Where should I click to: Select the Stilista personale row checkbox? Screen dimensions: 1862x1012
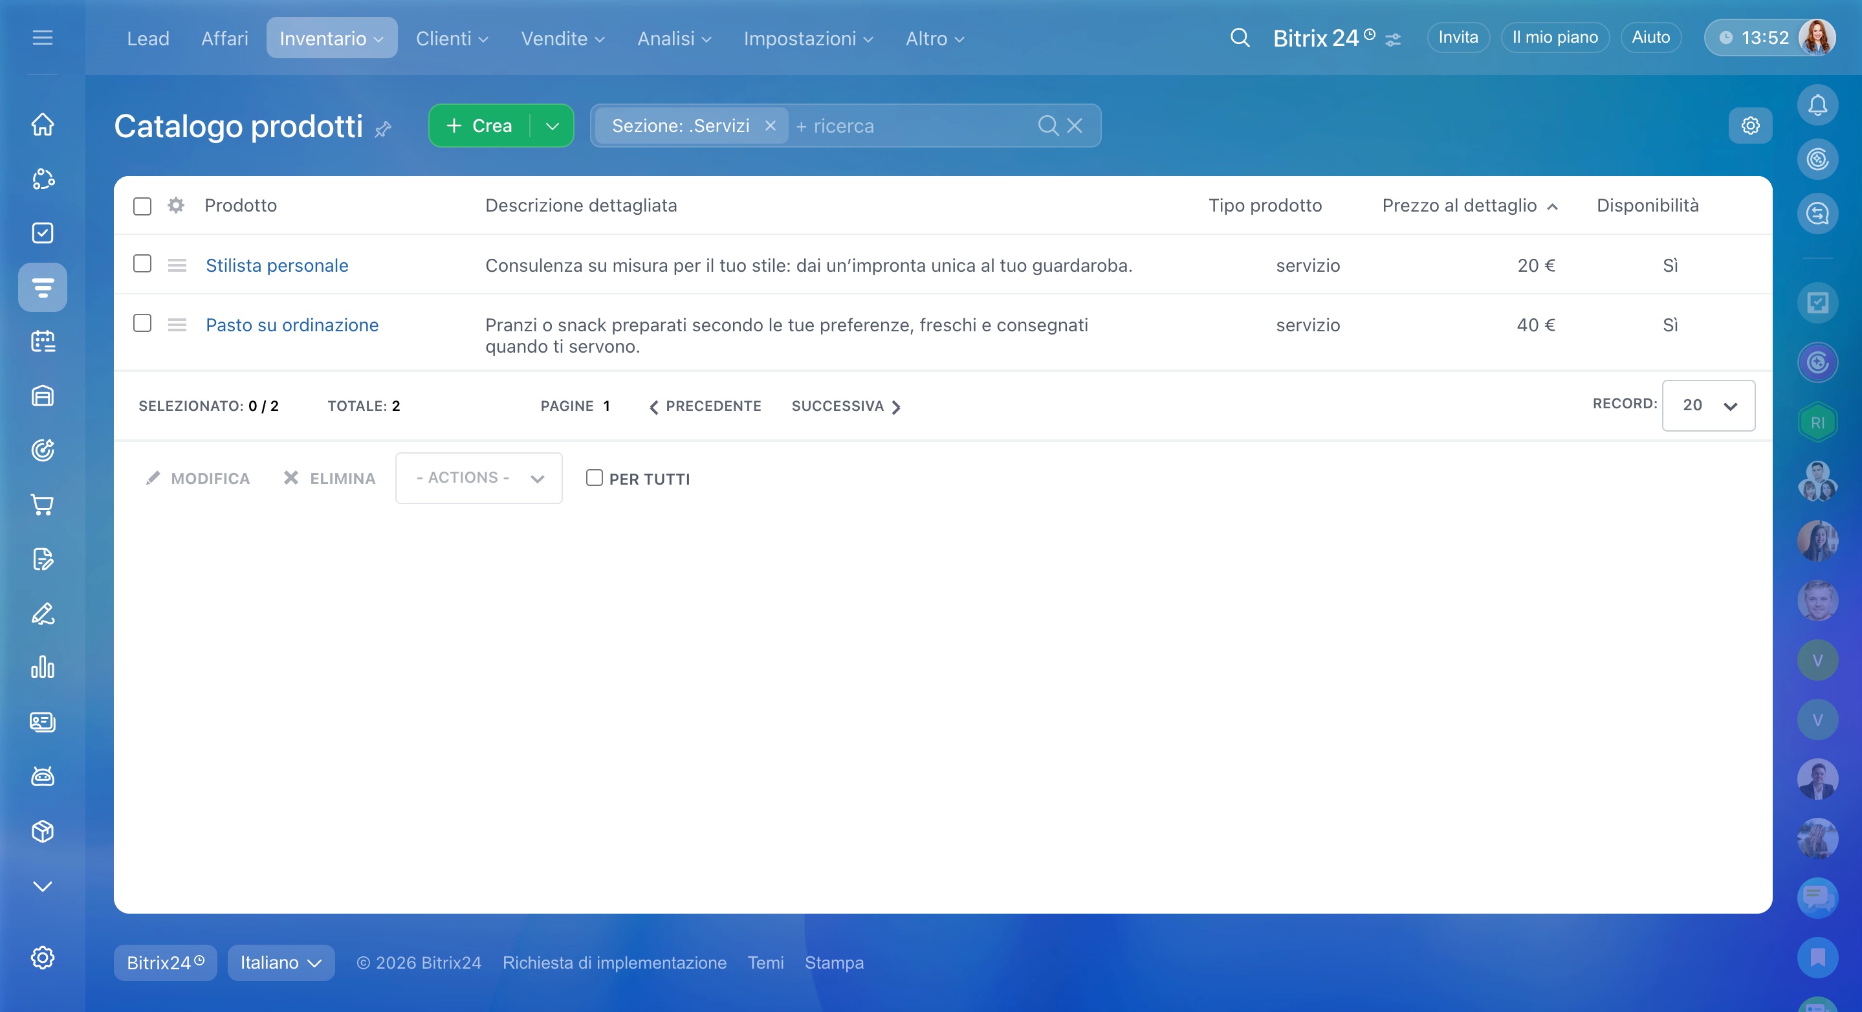coord(142,264)
